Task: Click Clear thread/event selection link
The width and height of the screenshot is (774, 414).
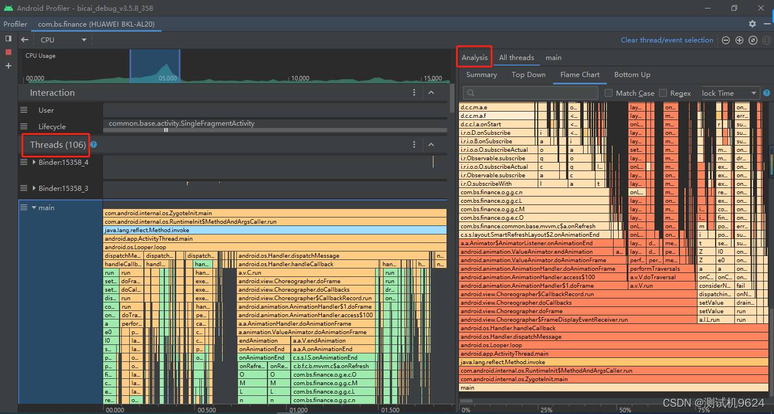Action: click(667, 40)
